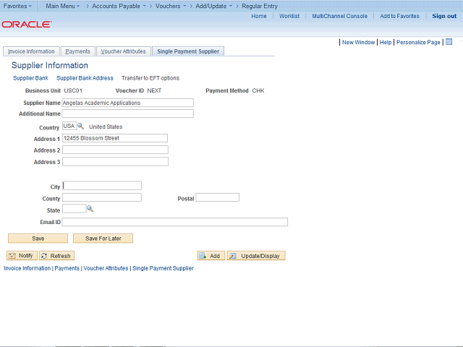
Task: Click the bottom Voucher Attributes link
Action: coord(106,268)
